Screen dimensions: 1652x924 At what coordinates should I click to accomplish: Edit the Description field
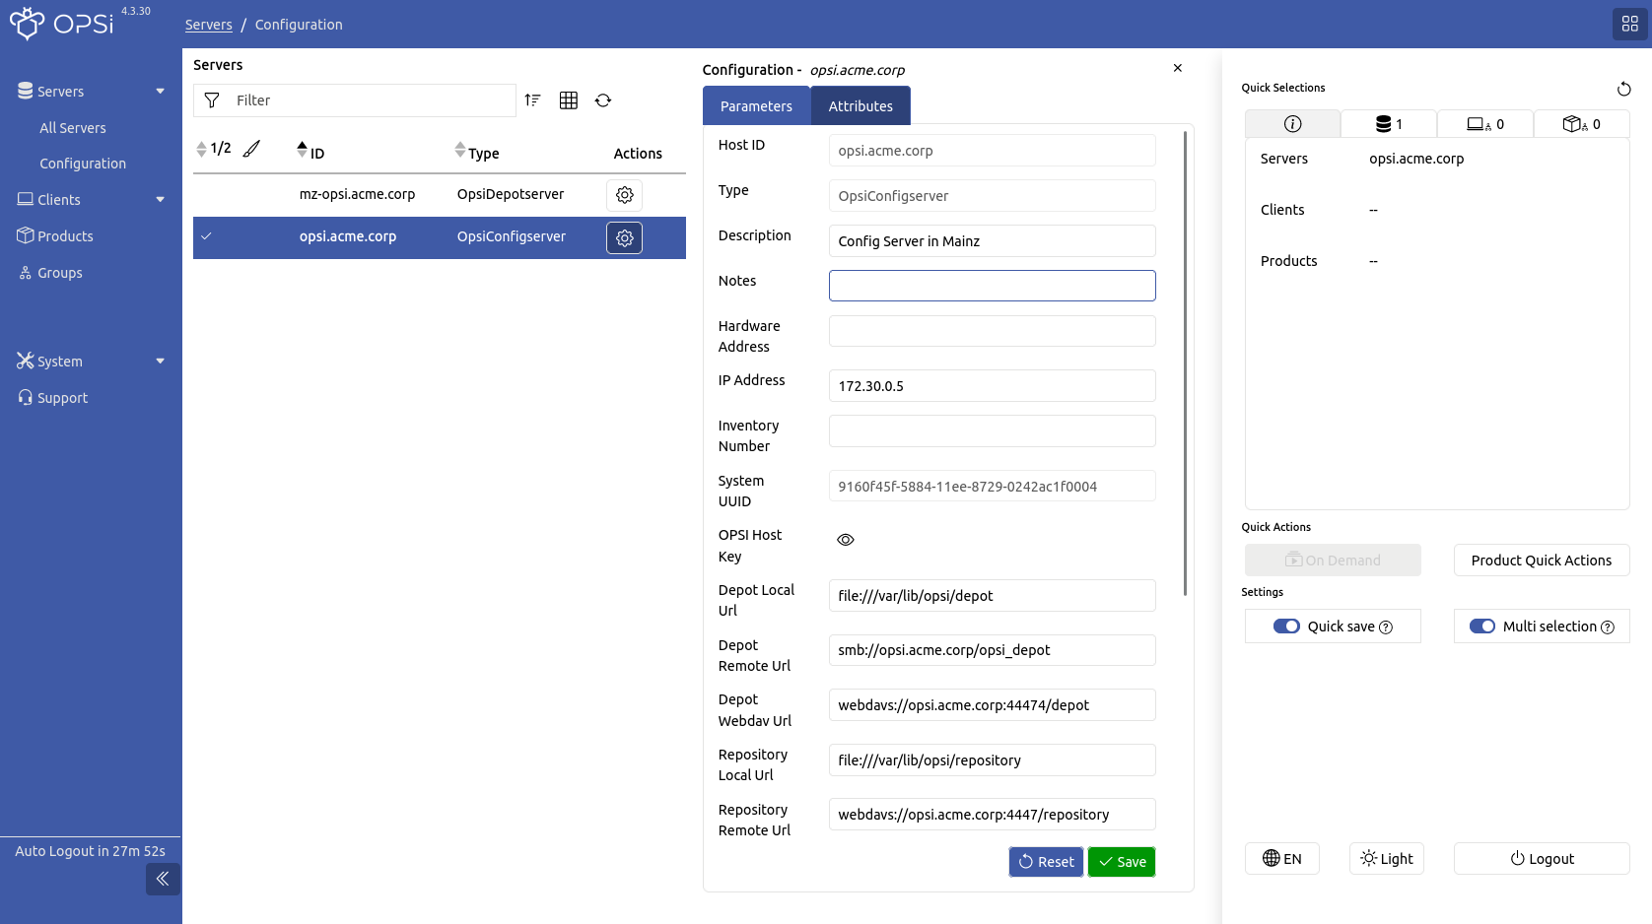coord(992,241)
